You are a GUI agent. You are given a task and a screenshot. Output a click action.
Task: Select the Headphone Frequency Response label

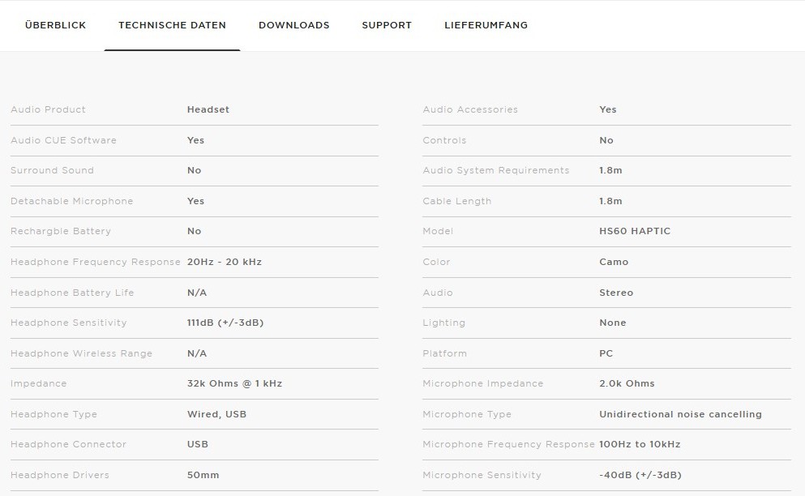(96, 262)
